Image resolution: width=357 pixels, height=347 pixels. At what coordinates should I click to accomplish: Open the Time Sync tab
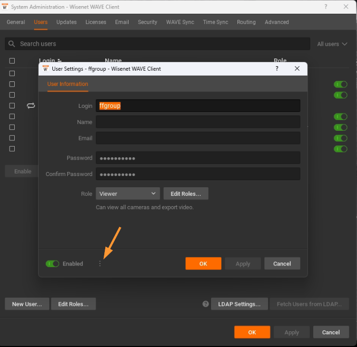pos(216,22)
